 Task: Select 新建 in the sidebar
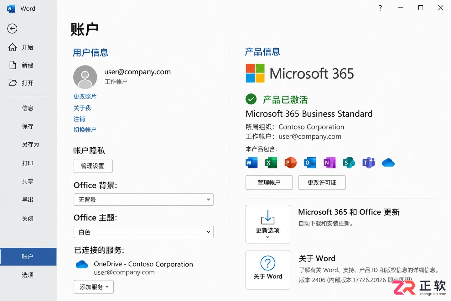click(x=28, y=65)
